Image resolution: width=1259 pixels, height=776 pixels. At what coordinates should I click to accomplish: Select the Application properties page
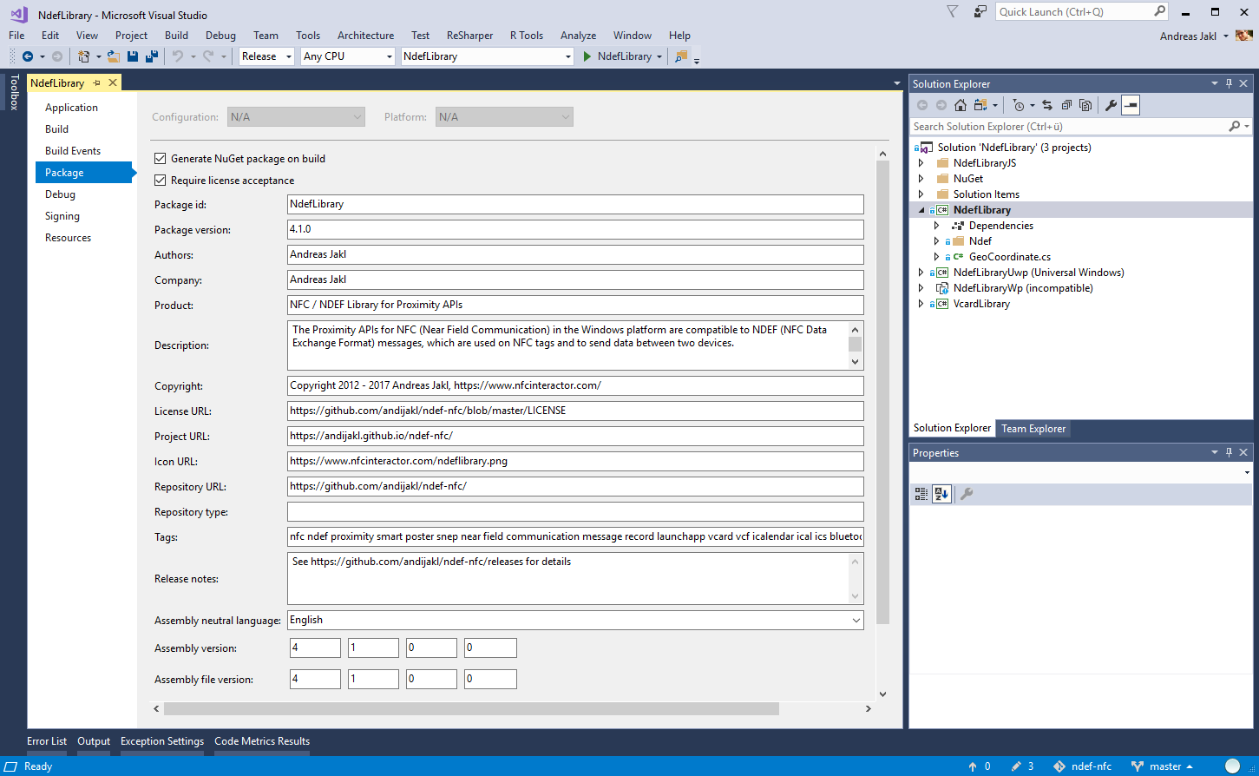(71, 108)
